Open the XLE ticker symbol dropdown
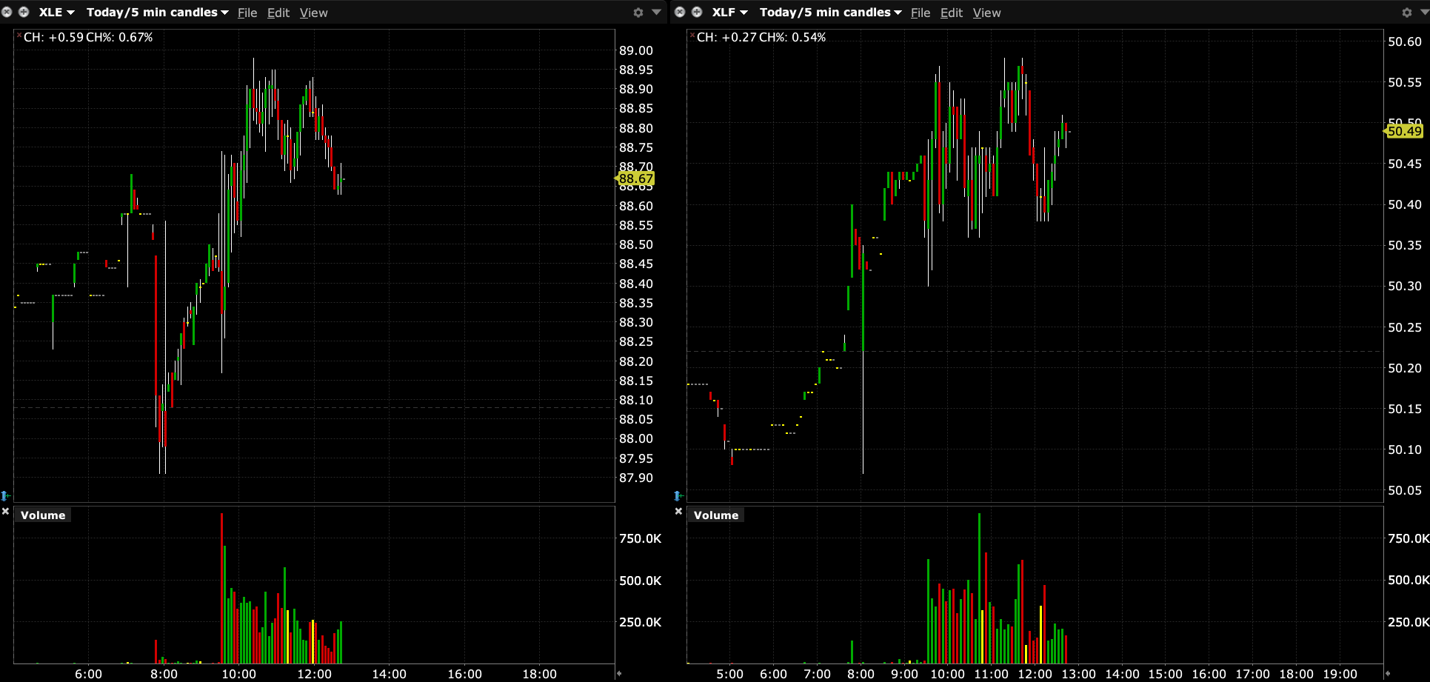 coord(57,13)
